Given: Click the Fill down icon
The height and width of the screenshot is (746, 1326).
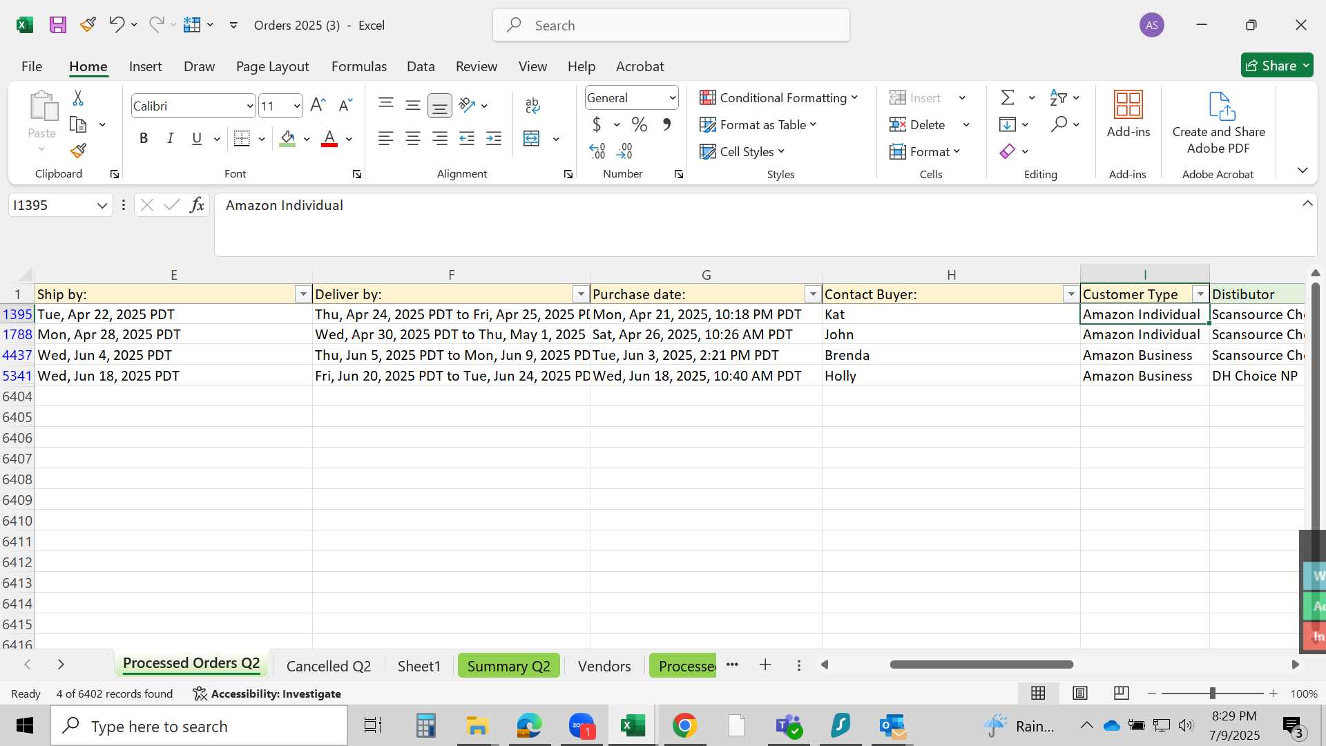Looking at the screenshot, I should coord(1008,124).
